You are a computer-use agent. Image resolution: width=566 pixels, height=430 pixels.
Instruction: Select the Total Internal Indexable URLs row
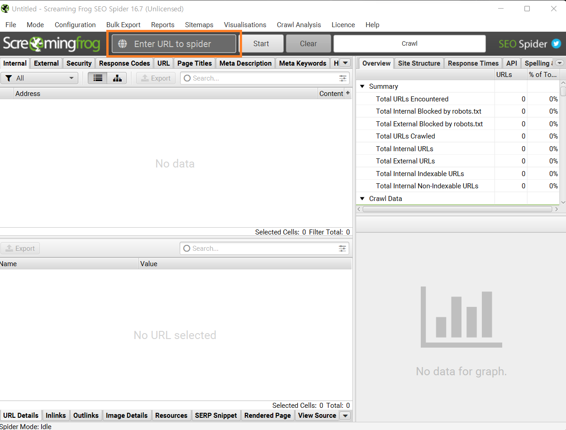click(x=458, y=174)
